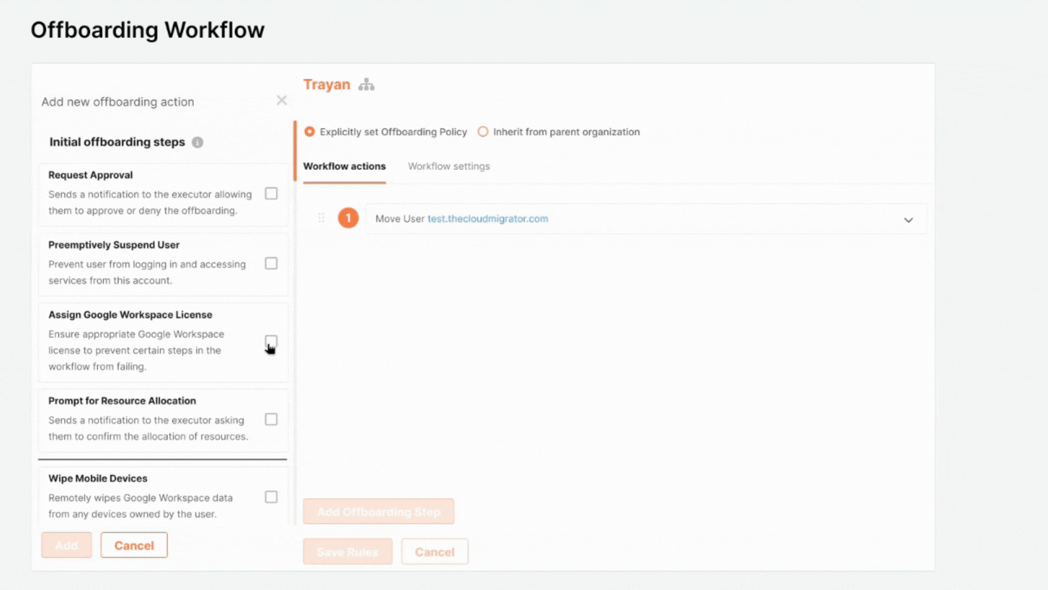This screenshot has width=1048, height=590.
Task: Click the Add button in the action panel
Action: click(67, 545)
